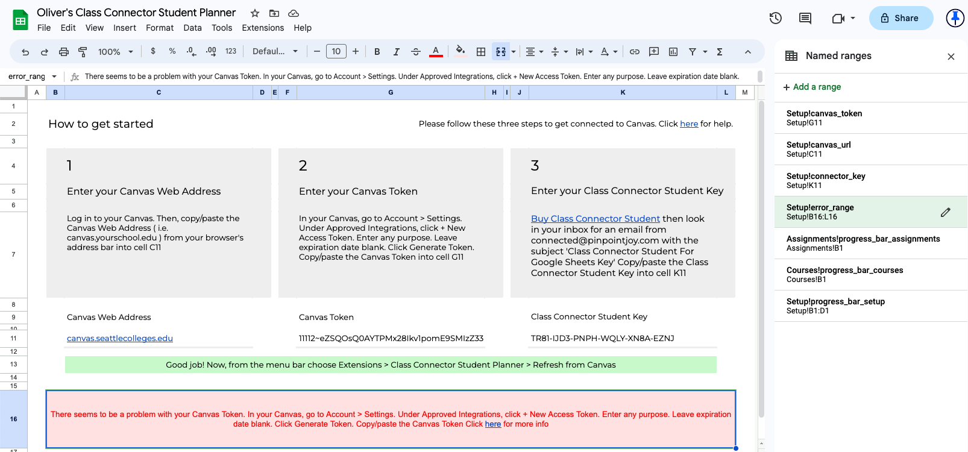Open the zoom level dropdown

point(116,52)
